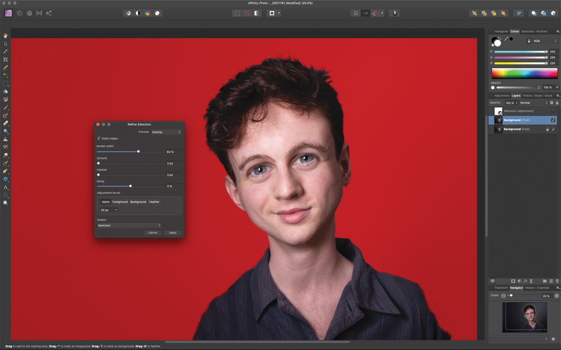
Task: Switch to the Swatches tab
Action: point(527,31)
